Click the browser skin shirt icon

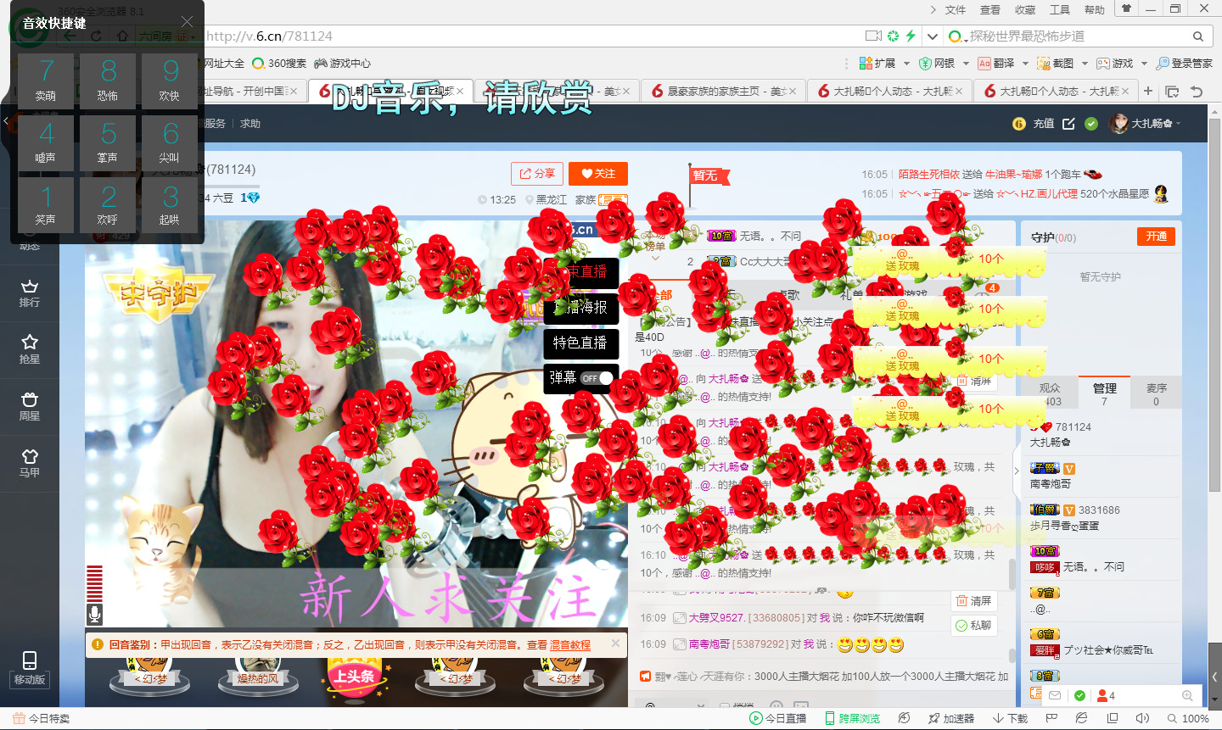pyautogui.click(x=1126, y=9)
